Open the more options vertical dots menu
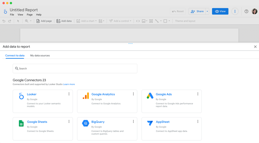The height and width of the screenshot is (143, 259). click(x=235, y=11)
